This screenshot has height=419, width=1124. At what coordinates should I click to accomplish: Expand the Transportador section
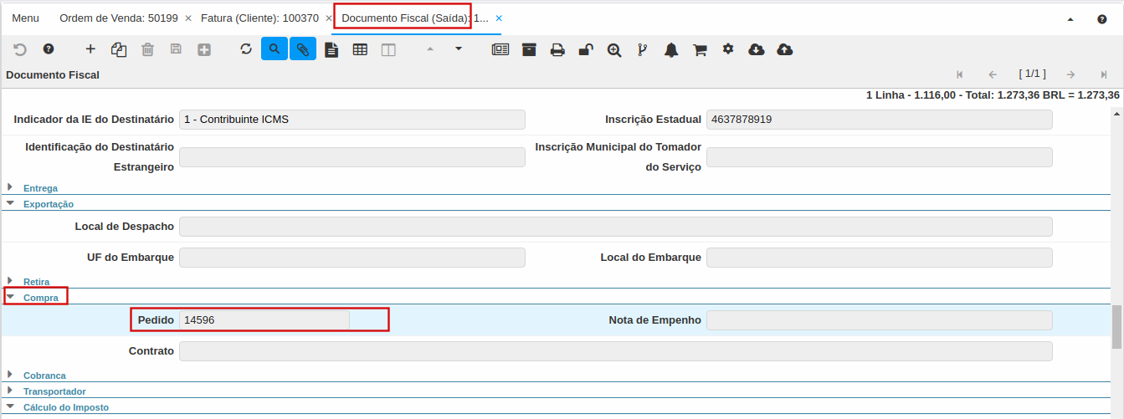(54, 391)
